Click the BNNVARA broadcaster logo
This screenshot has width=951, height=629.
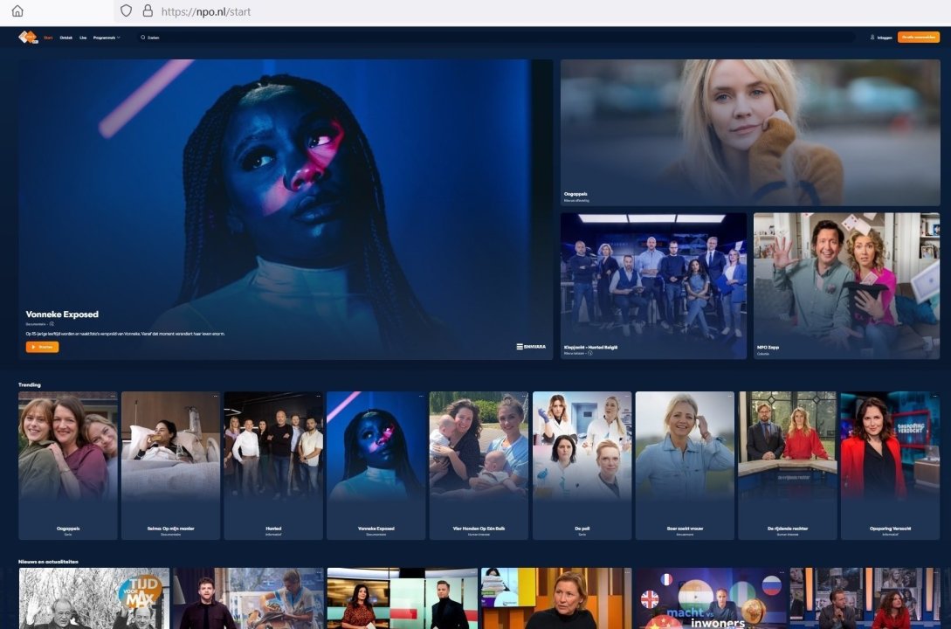click(x=531, y=347)
